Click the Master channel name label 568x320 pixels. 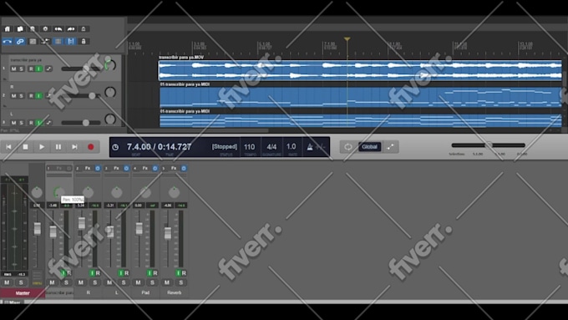pos(23,292)
